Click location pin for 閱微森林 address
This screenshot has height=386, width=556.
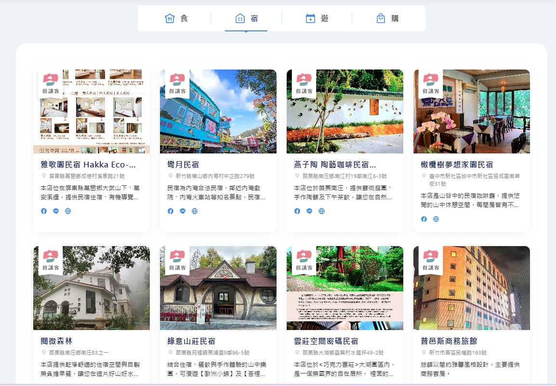(44, 352)
